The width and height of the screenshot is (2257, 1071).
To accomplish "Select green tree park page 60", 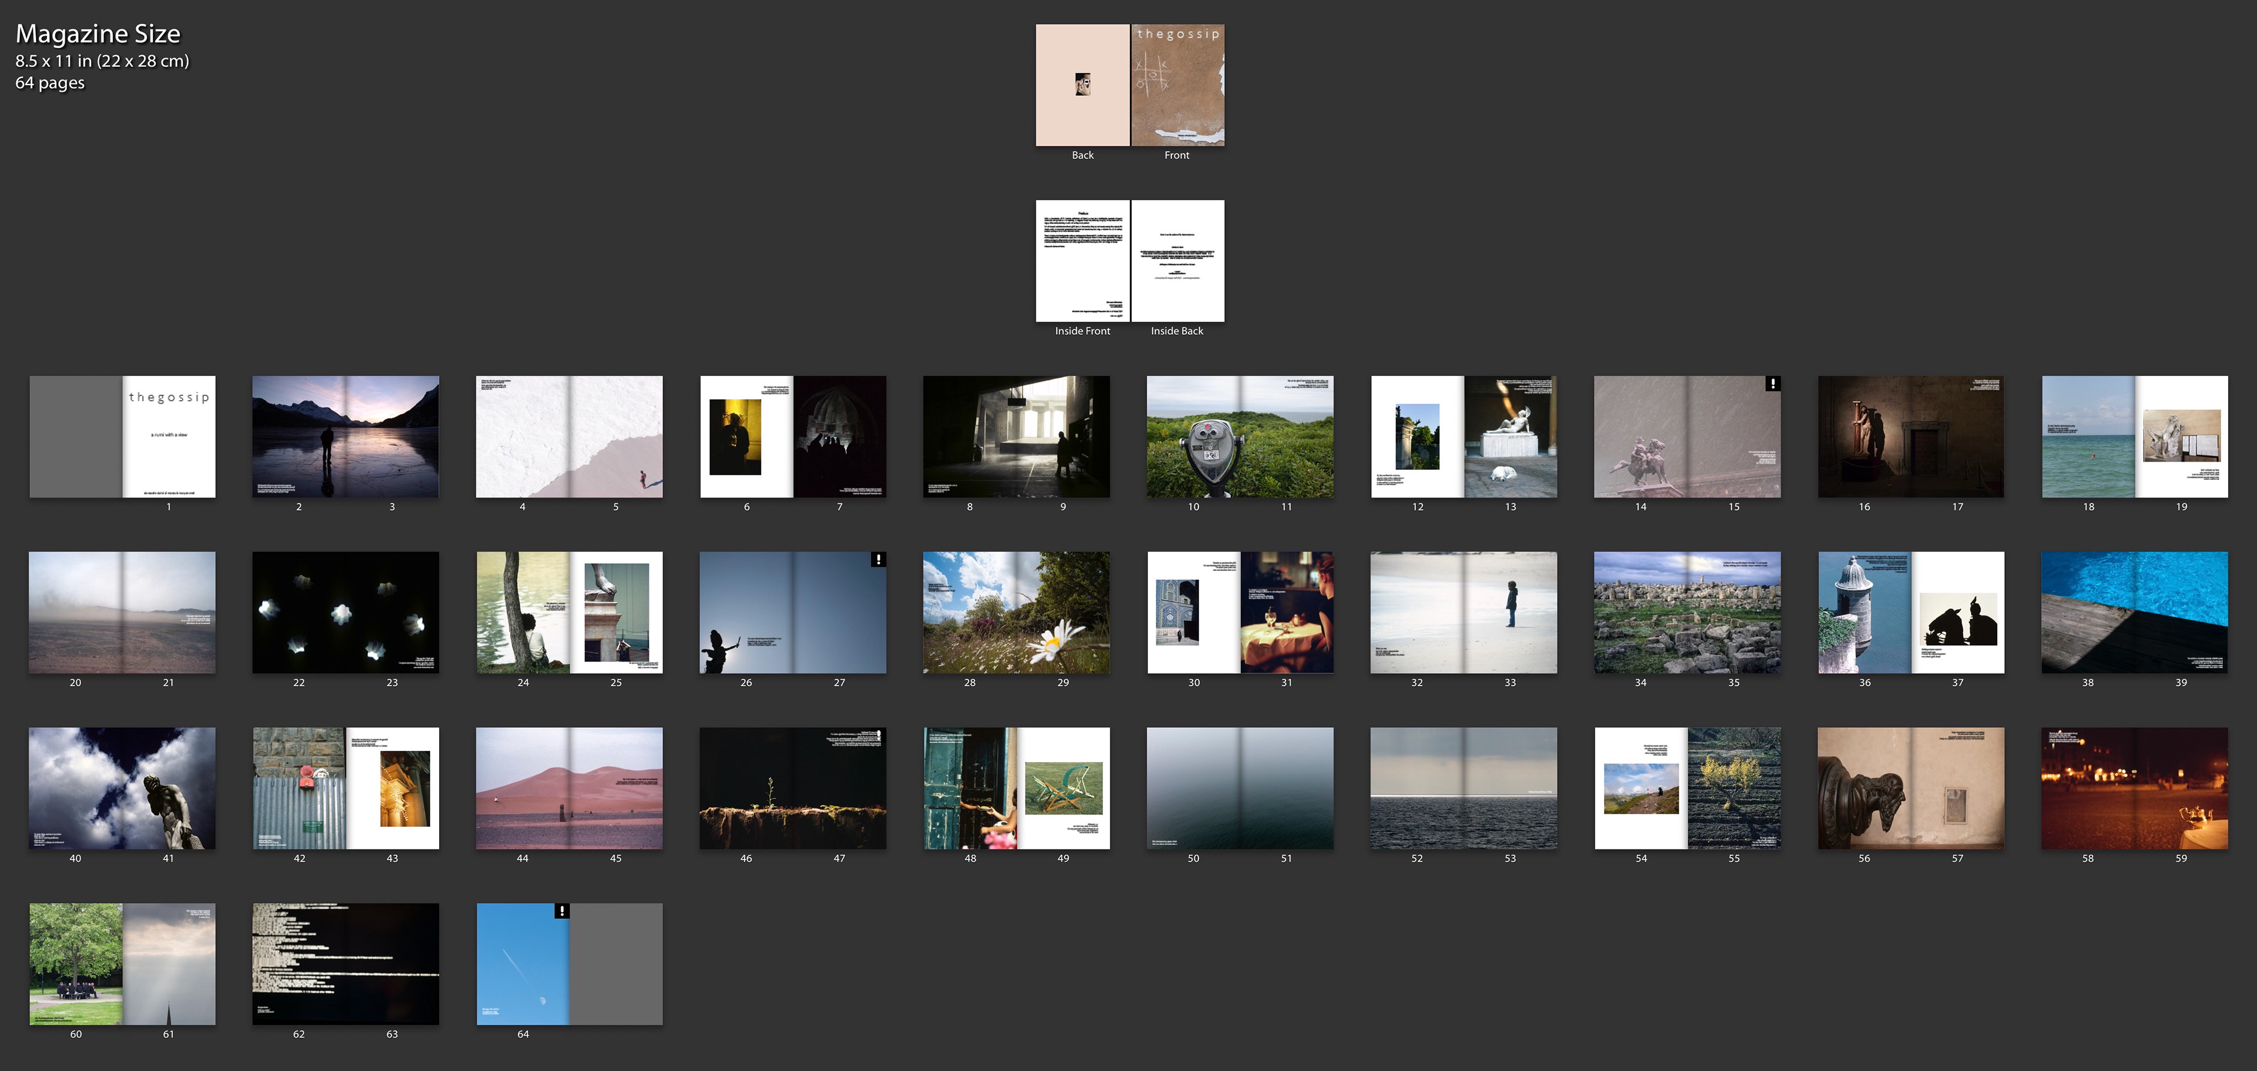I will click(76, 963).
